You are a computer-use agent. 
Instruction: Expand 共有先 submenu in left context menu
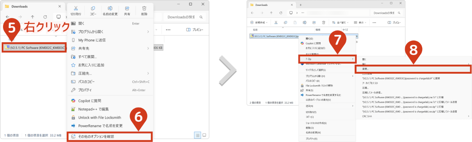point(110,48)
